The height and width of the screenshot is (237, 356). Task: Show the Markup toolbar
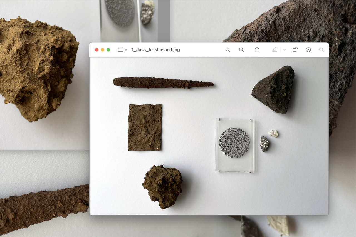tap(308, 50)
